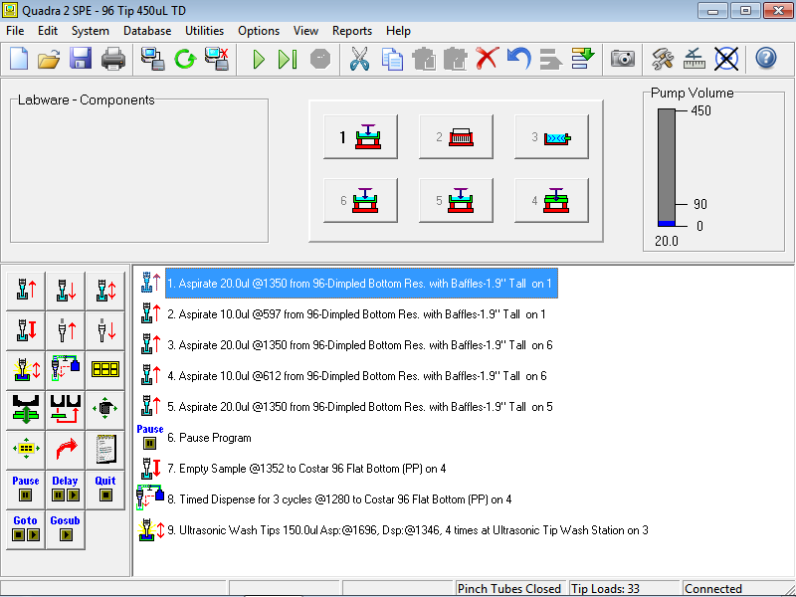The width and height of the screenshot is (796, 597).
Task: Select step 2 Aspirate 10.0ul @597
Action: coord(356,314)
